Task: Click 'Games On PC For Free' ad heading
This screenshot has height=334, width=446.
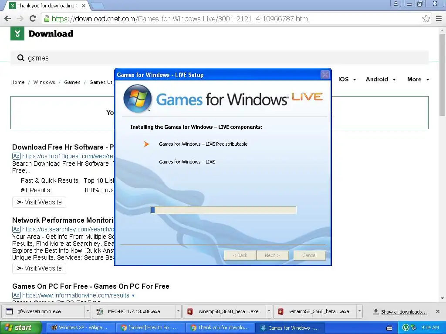Action: click(x=91, y=286)
